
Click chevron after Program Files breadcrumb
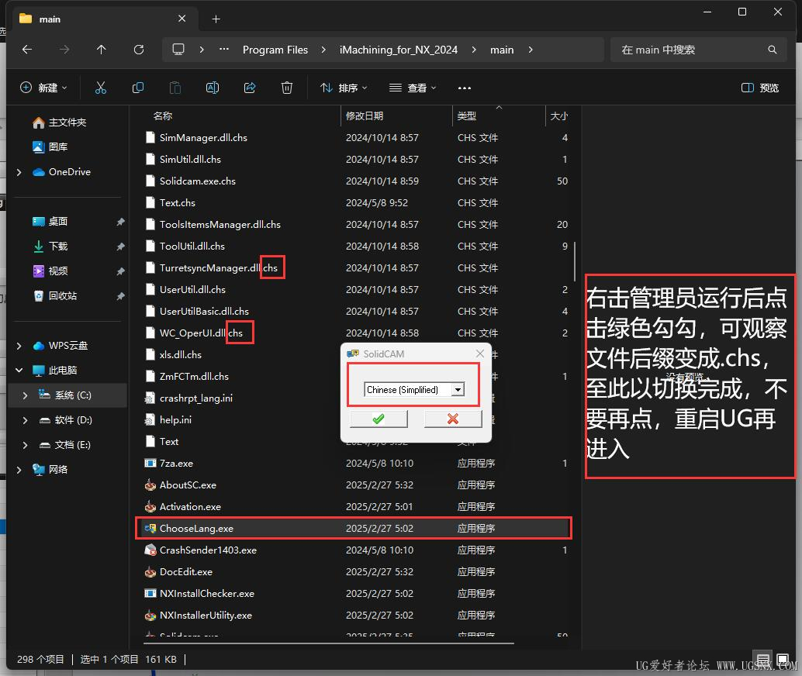click(x=323, y=50)
